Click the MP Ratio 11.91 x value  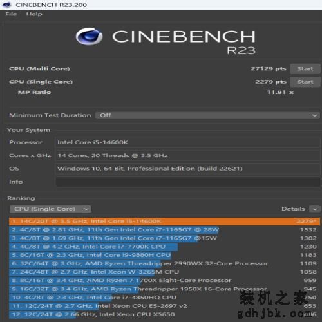point(280,93)
